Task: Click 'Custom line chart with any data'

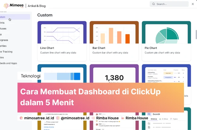Action: click(58, 53)
